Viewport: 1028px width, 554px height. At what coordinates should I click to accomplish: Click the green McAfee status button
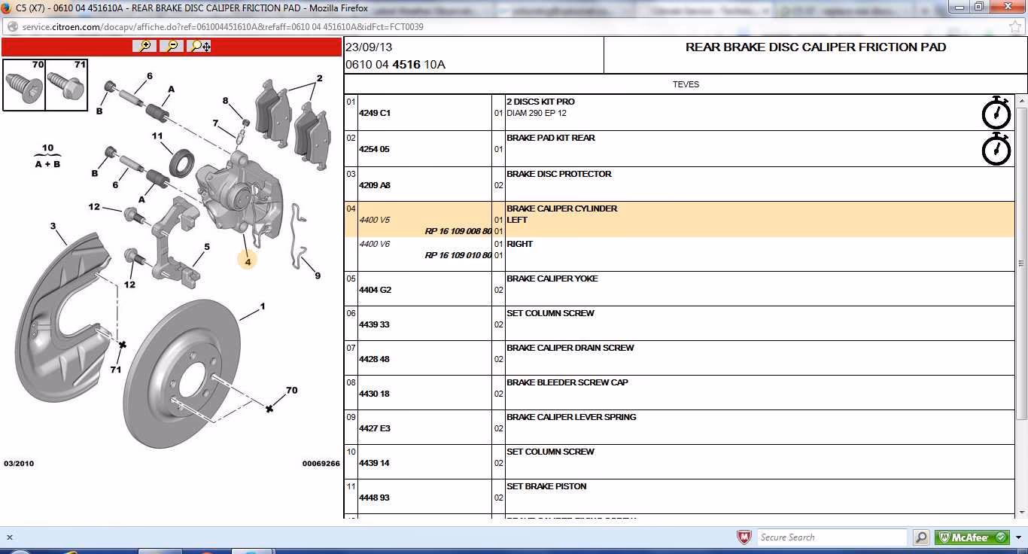click(972, 537)
